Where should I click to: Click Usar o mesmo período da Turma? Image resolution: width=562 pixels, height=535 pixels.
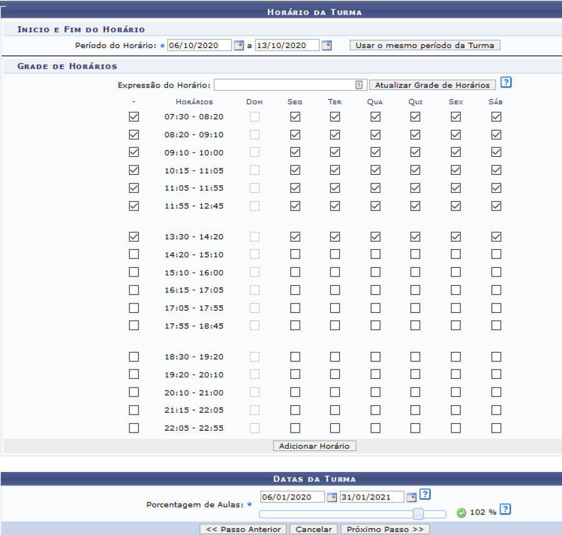425,46
